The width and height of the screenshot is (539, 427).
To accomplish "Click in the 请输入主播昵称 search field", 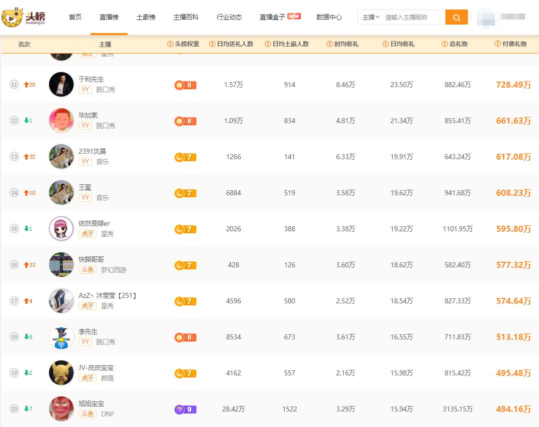I will (x=414, y=17).
